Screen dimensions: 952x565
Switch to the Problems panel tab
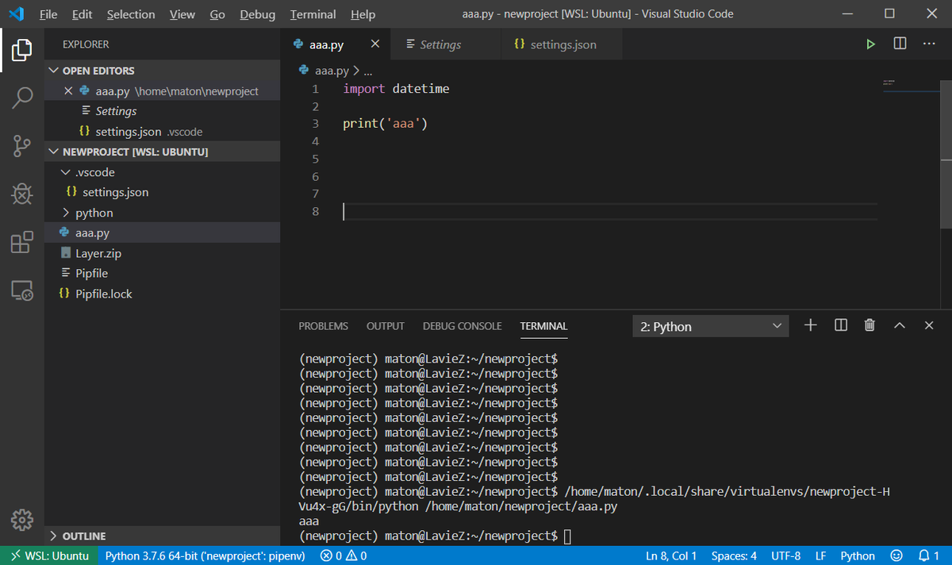click(323, 326)
